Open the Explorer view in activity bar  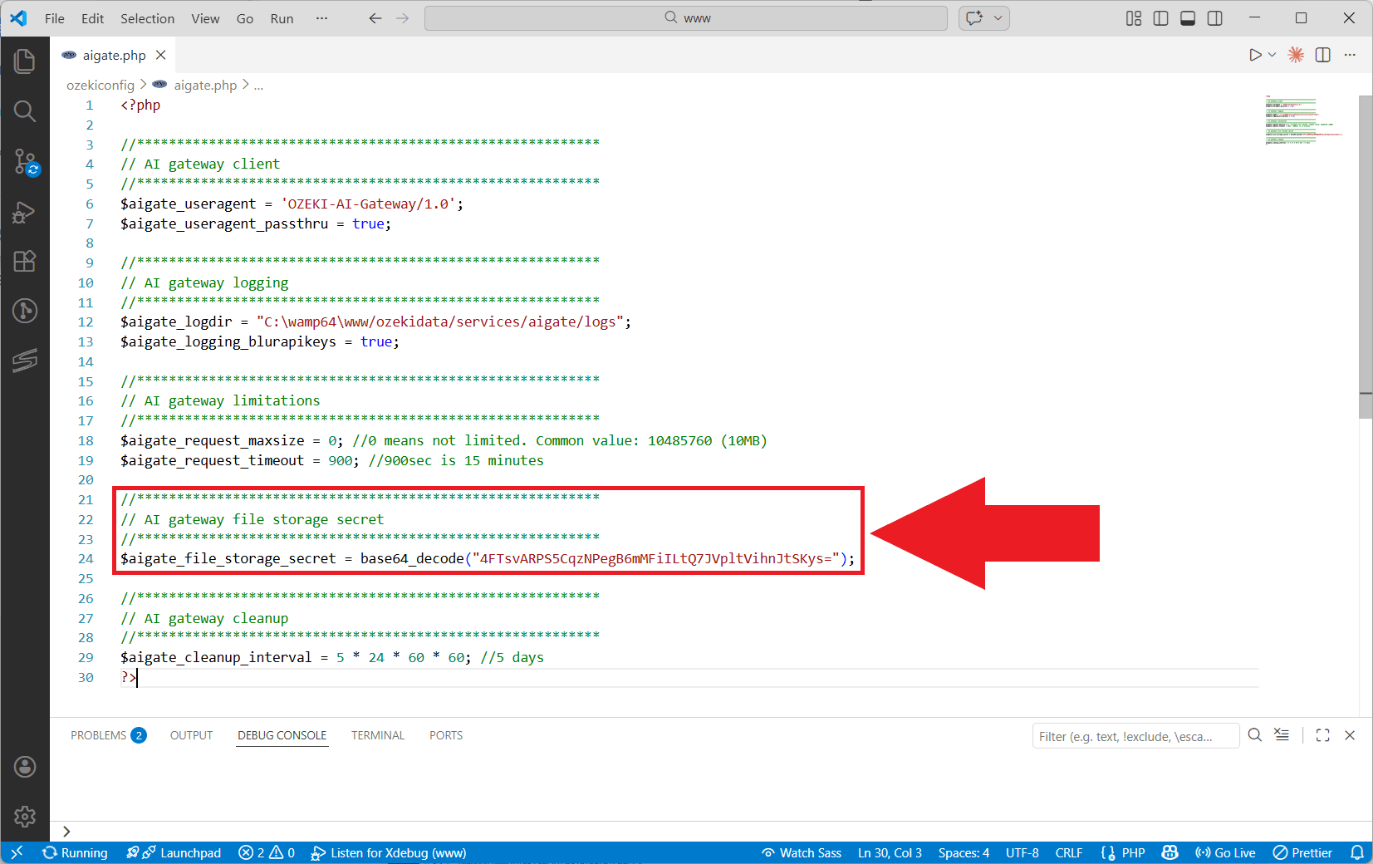[25, 61]
